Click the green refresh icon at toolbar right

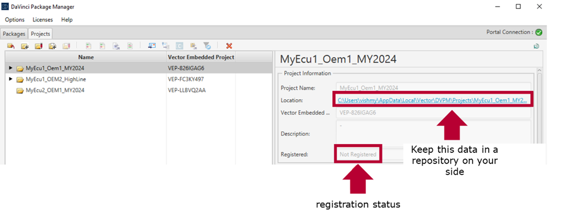[536, 46]
